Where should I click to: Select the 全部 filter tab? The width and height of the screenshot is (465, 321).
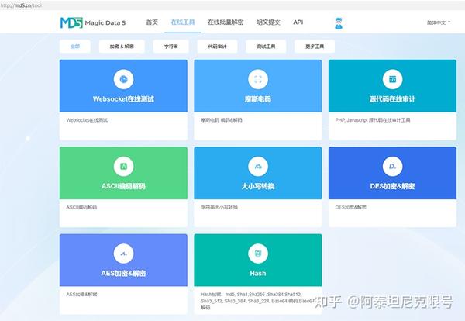click(75, 47)
